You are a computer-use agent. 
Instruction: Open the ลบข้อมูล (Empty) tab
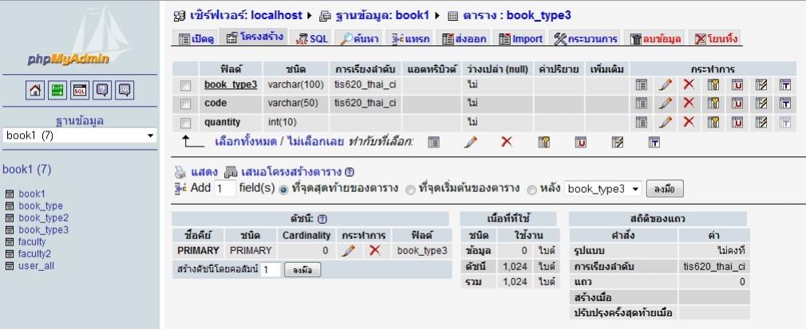(x=655, y=38)
